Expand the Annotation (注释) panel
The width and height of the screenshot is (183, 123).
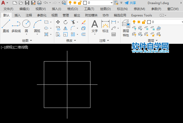click(104, 40)
